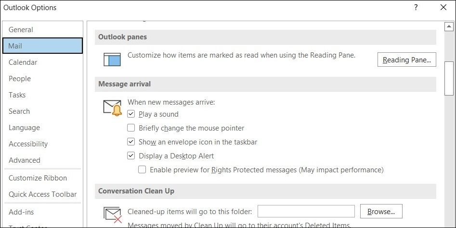Enable Briefly change the mouse pointer
This screenshot has height=228, width=456.
tap(131, 128)
